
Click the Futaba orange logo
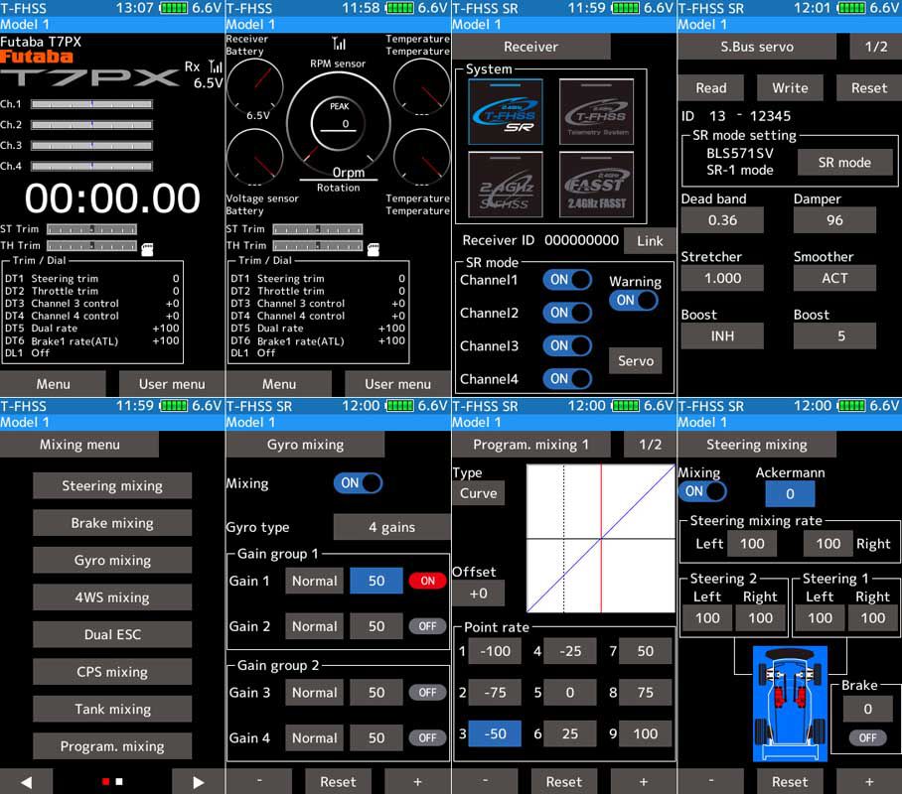(37, 57)
